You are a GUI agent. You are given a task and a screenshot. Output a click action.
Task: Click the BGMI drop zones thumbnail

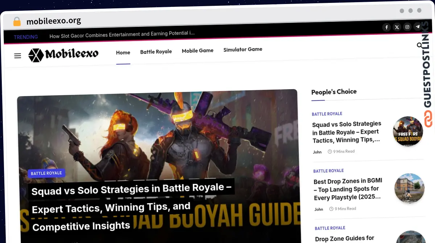point(409,188)
